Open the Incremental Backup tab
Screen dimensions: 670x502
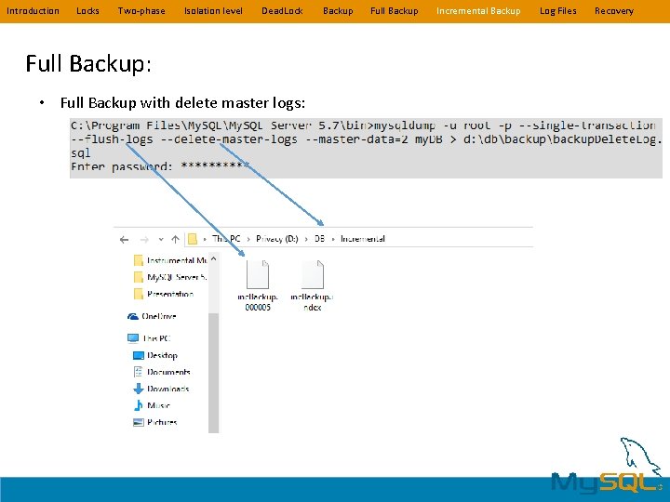click(x=478, y=11)
